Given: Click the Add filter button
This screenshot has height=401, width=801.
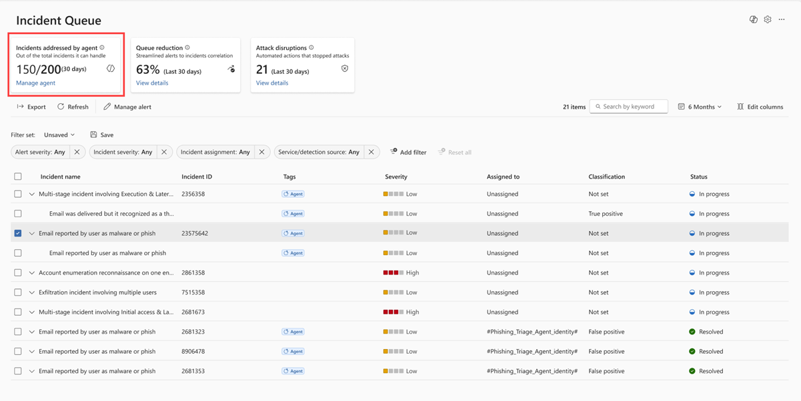Looking at the screenshot, I should click(408, 152).
